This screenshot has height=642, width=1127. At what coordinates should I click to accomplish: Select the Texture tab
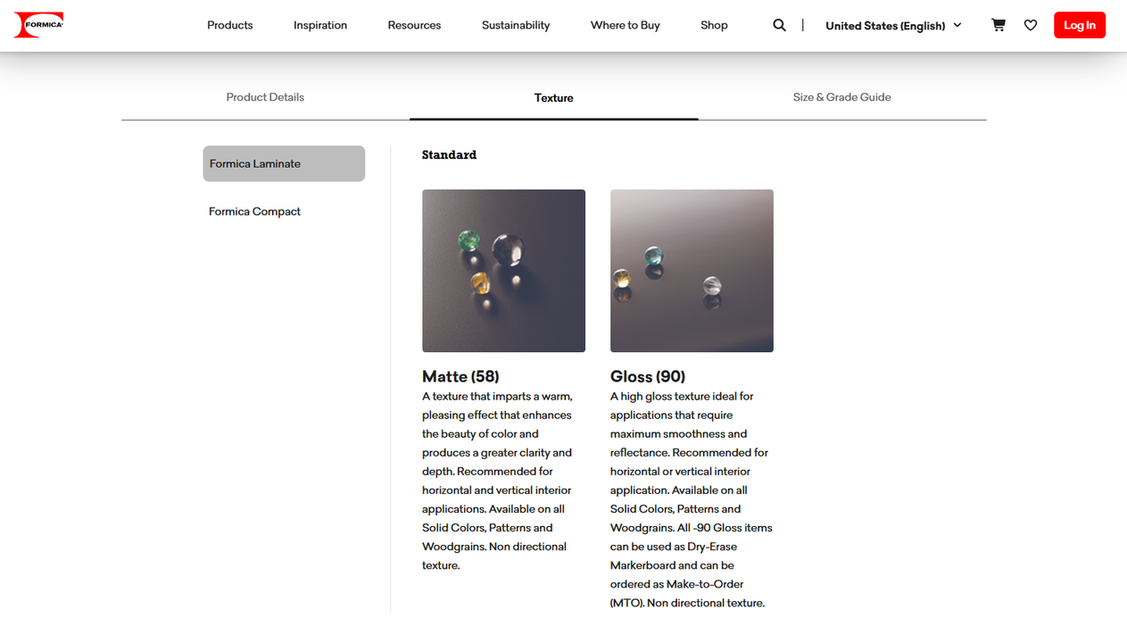click(554, 98)
